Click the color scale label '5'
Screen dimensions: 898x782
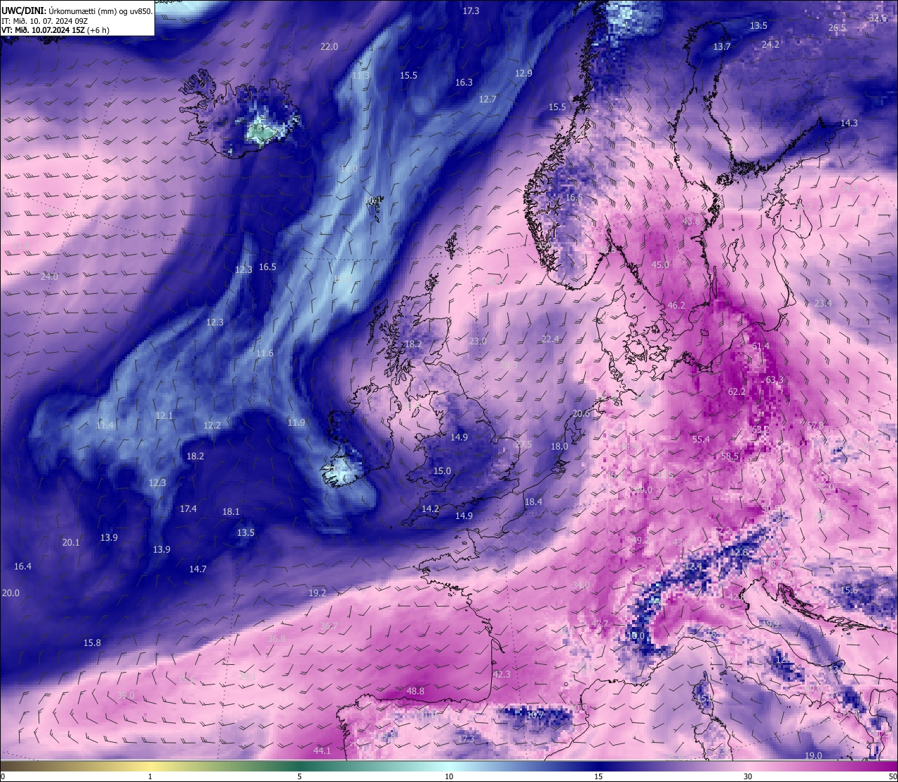tap(300, 776)
